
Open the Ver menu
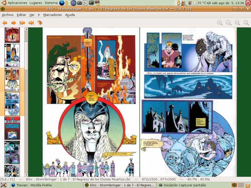pos(32,15)
